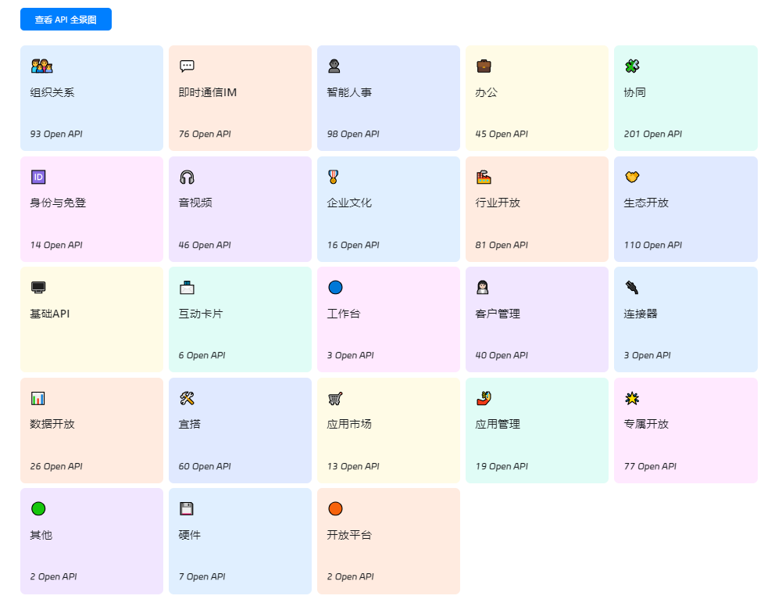Select the 办公 category title
Screen dimensions: 782x610
click(x=486, y=92)
